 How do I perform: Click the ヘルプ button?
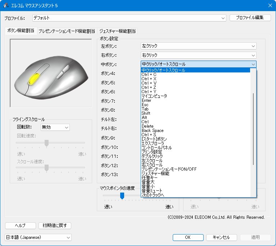(20, 226)
